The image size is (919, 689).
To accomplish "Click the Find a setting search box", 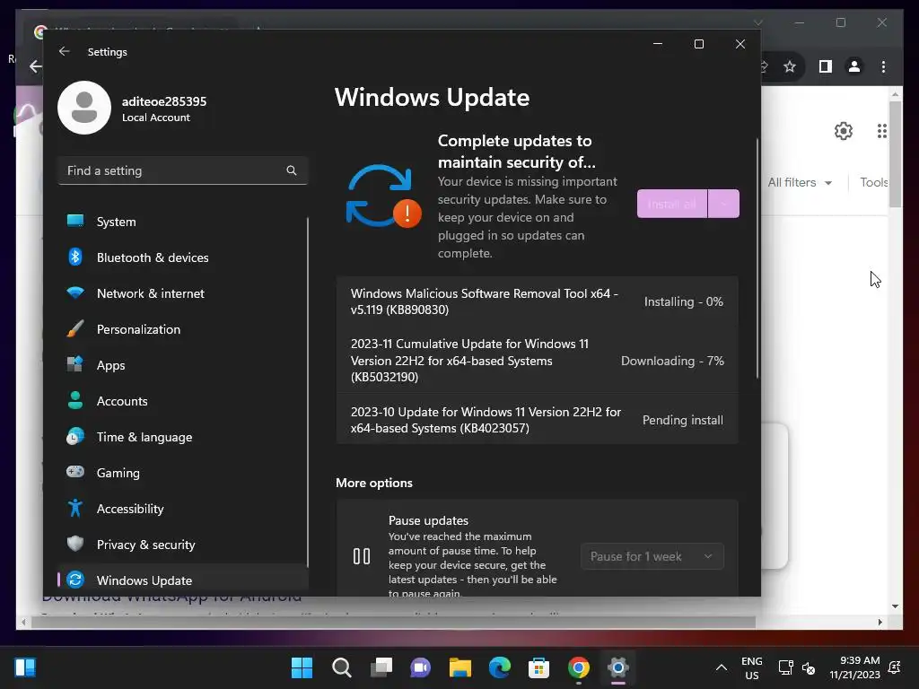I will click(183, 170).
